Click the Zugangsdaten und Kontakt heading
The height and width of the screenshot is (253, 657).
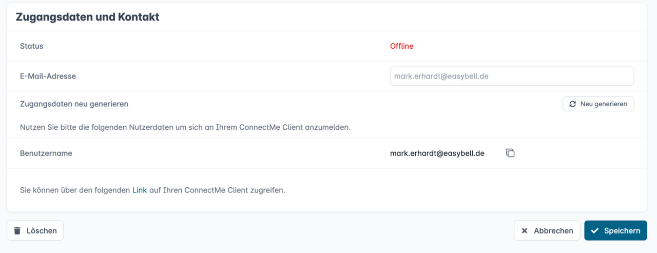(87, 17)
